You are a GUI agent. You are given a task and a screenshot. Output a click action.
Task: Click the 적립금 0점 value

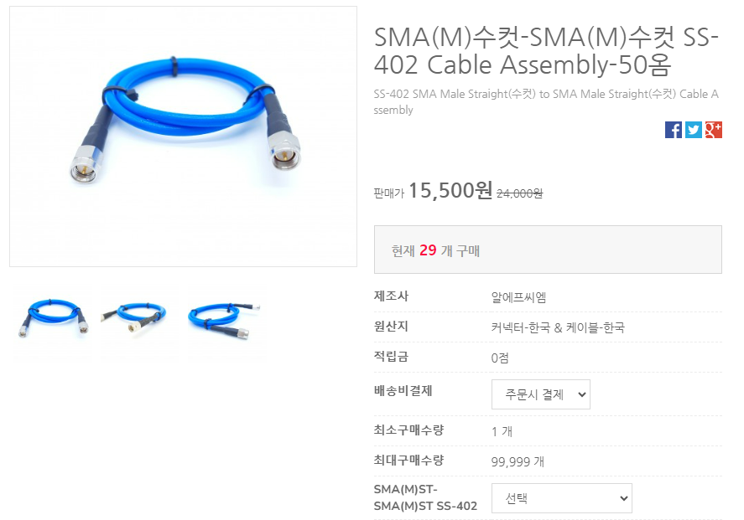click(x=500, y=358)
